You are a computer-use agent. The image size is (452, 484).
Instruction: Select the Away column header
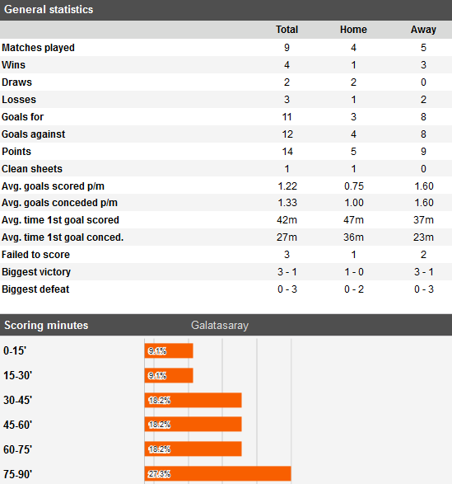click(423, 30)
